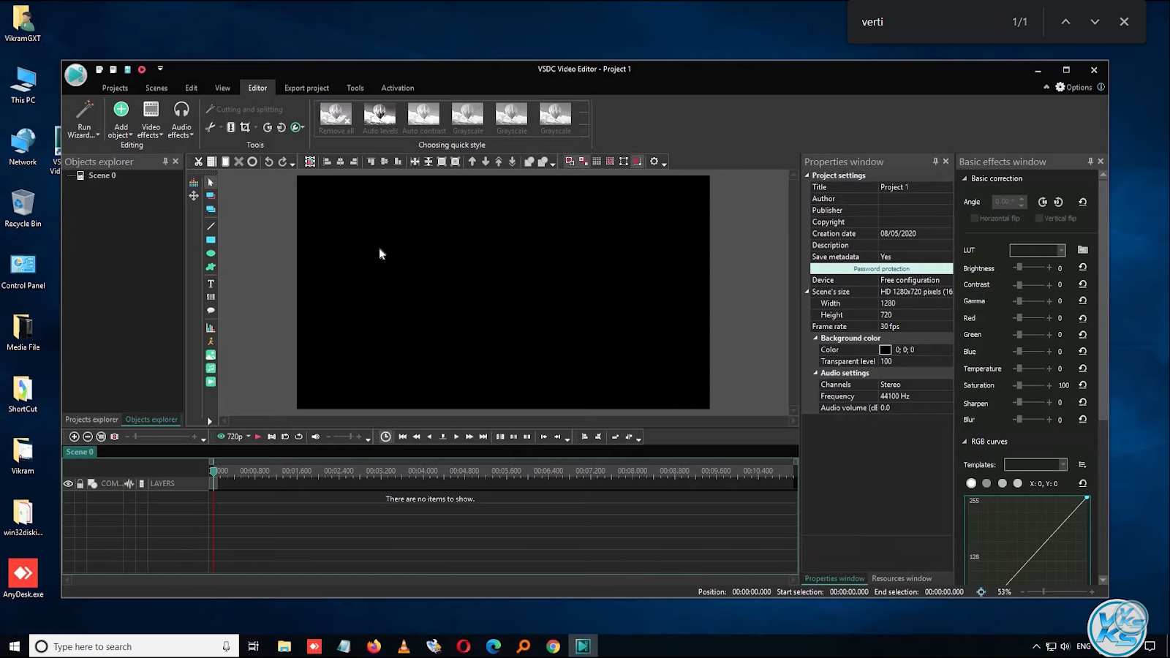Click the Background color black swatch
Screen dimensions: 1170x658
886,350
